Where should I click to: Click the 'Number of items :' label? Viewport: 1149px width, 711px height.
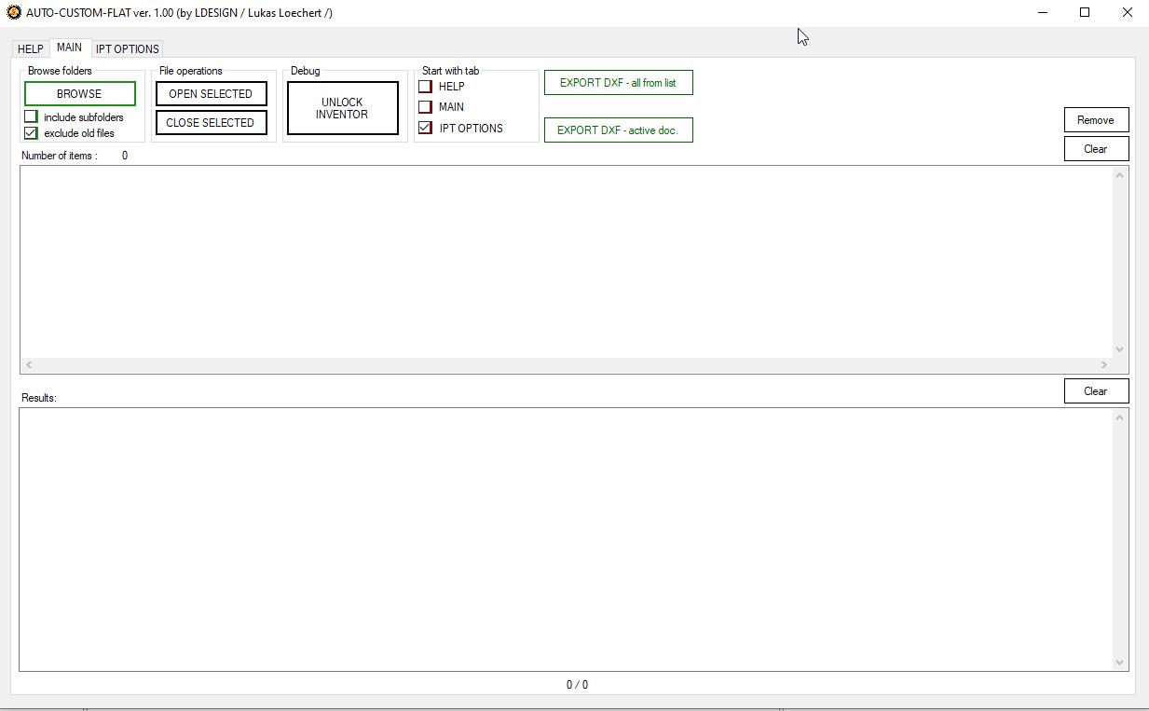point(60,156)
